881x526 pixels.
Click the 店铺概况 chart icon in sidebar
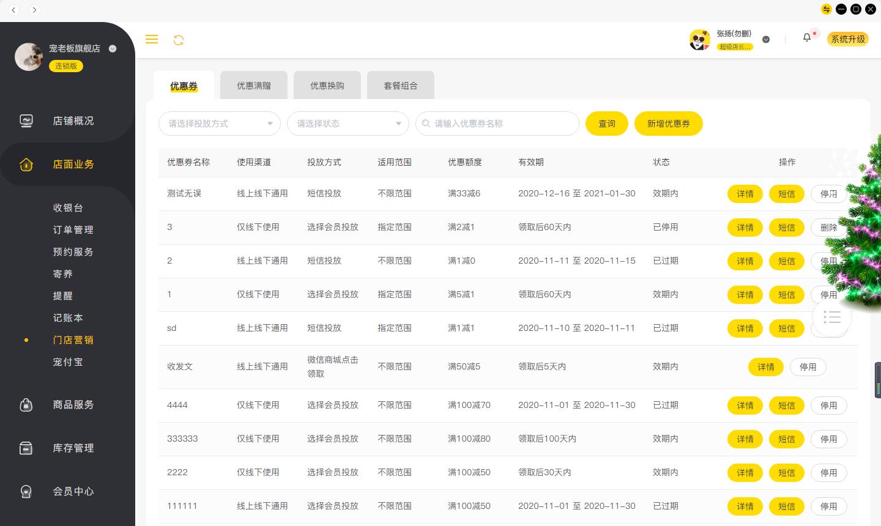pos(26,120)
